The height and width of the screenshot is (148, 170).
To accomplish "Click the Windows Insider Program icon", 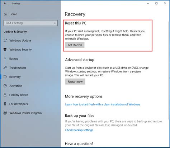I will tap(5, 113).
